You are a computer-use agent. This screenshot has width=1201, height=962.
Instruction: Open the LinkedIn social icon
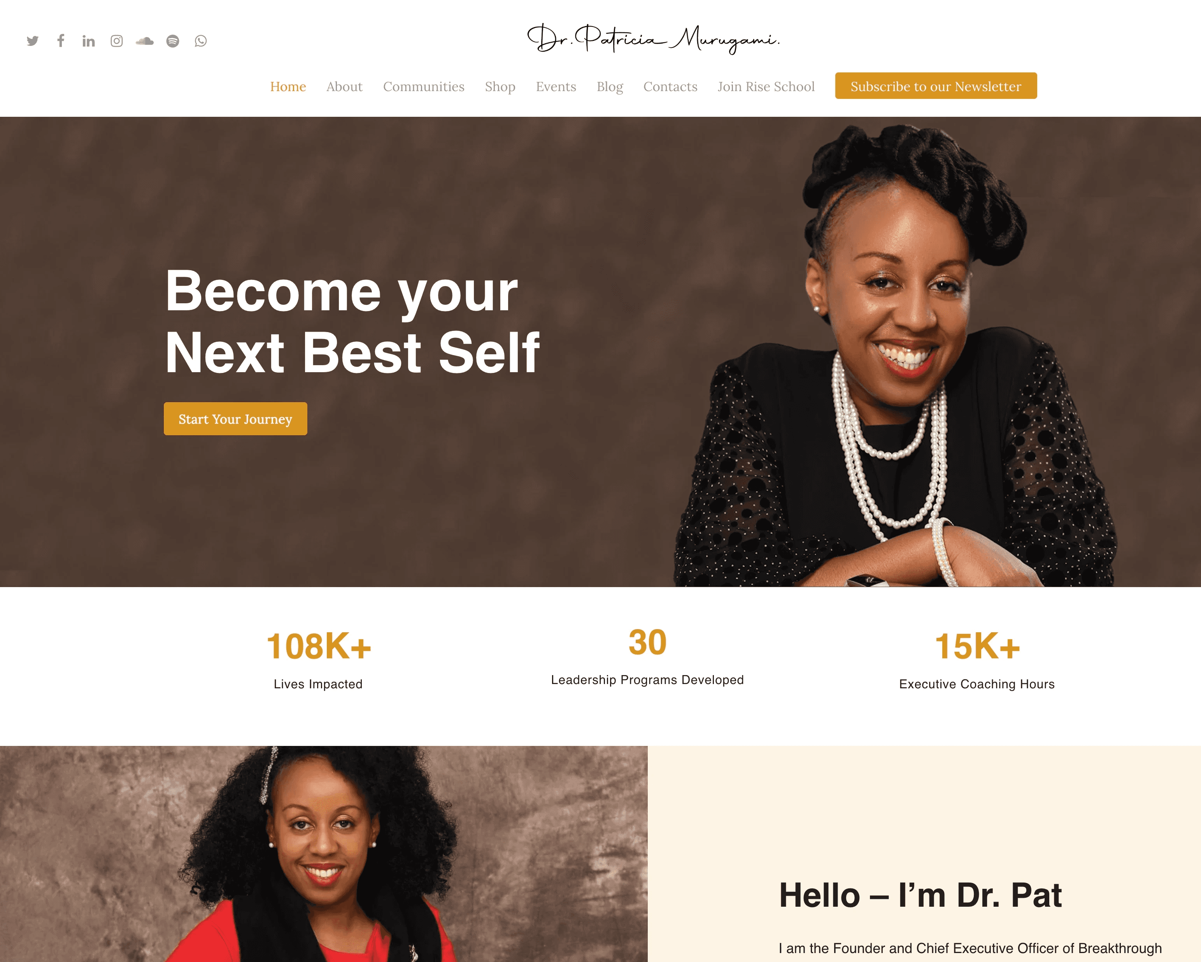click(89, 41)
